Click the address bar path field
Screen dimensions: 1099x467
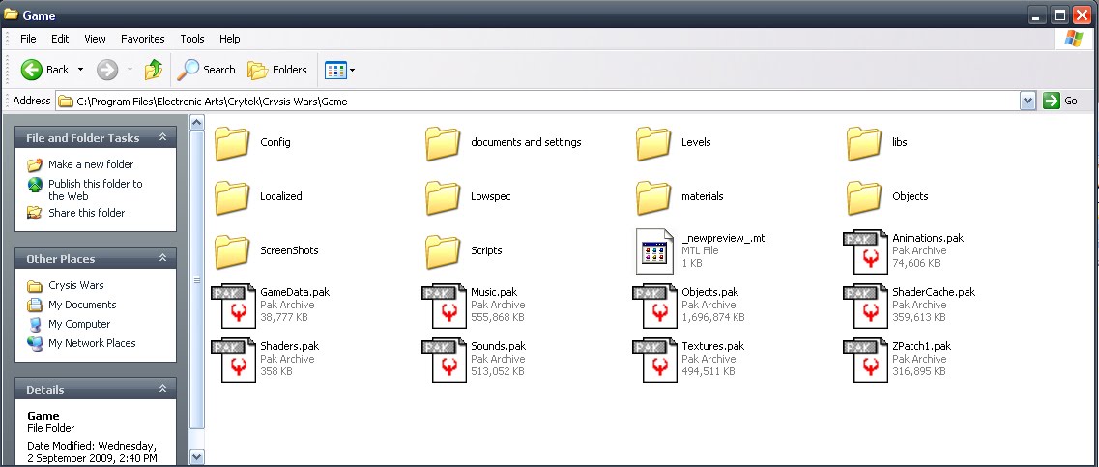[x=538, y=101]
